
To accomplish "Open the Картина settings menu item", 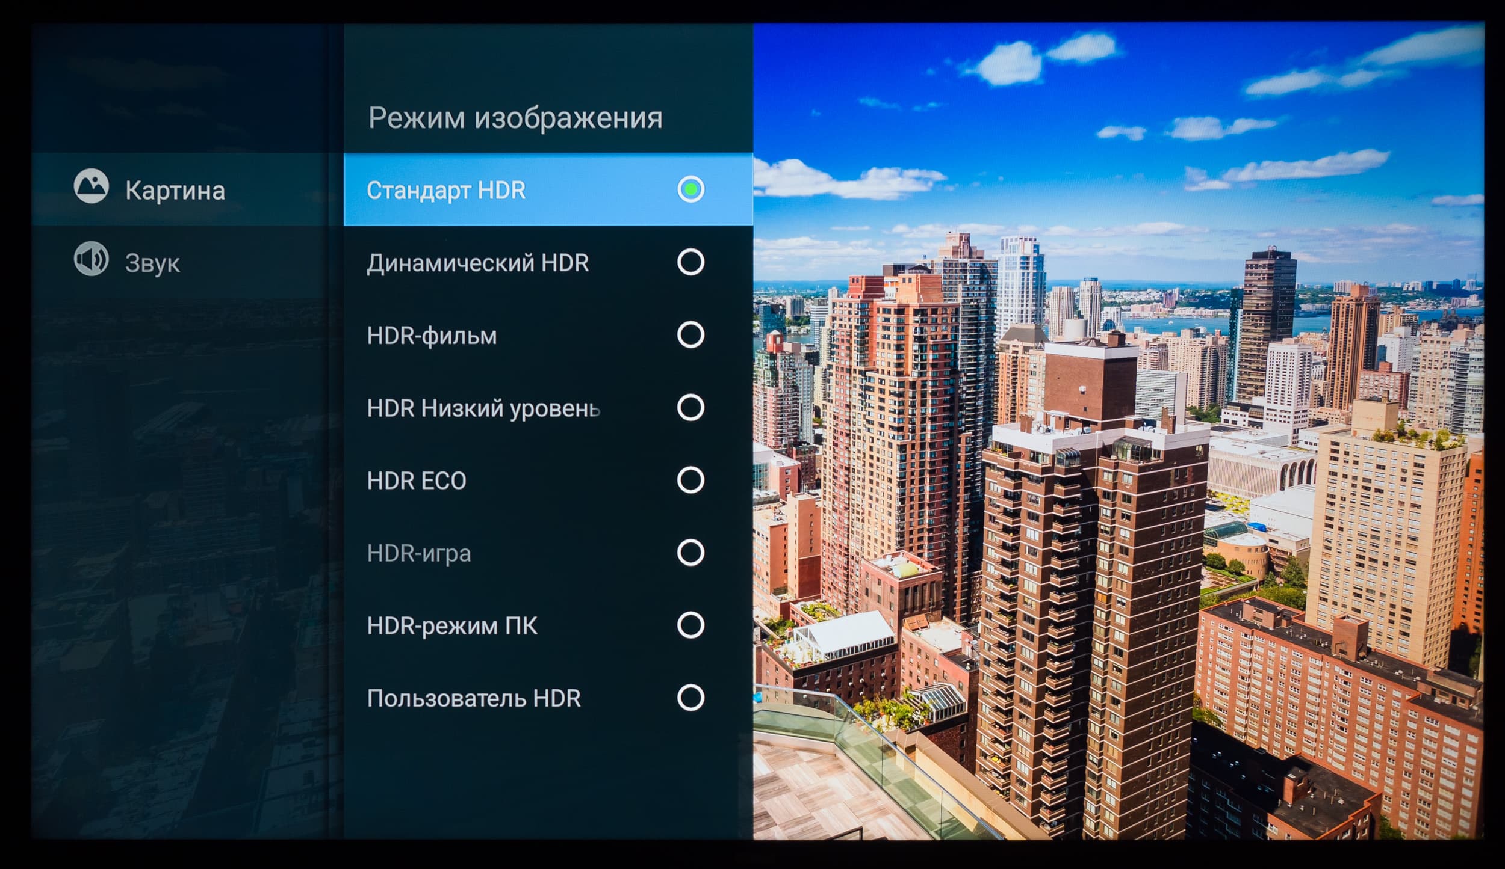I will point(175,191).
